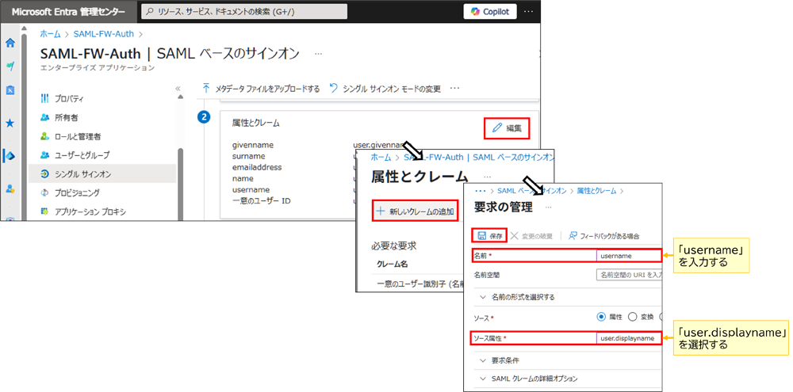Viewport: 793px width, 392px height.
Task: Open the Home icon in left rail
Action: (x=10, y=43)
